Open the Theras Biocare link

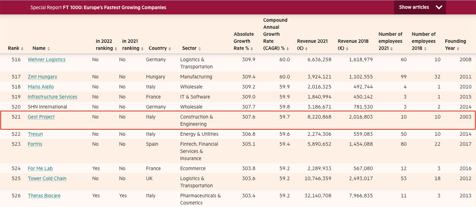pyautogui.click(x=44, y=196)
